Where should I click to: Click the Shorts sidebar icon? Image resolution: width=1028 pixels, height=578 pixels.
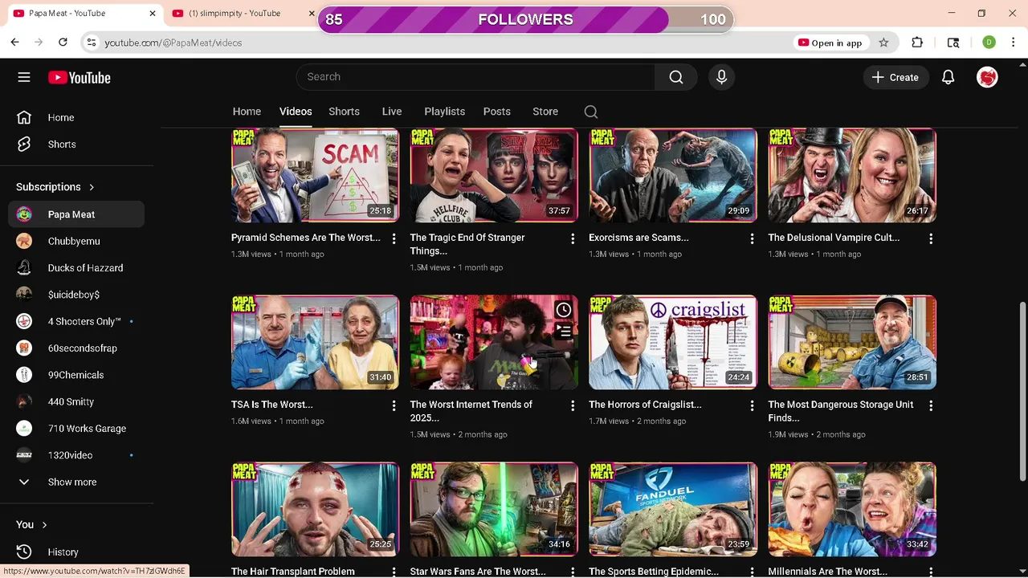coord(24,144)
